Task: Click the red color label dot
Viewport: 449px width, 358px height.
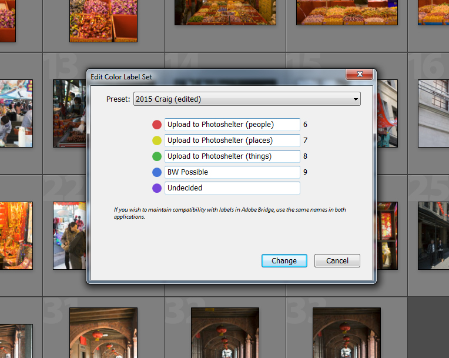Action: click(157, 125)
